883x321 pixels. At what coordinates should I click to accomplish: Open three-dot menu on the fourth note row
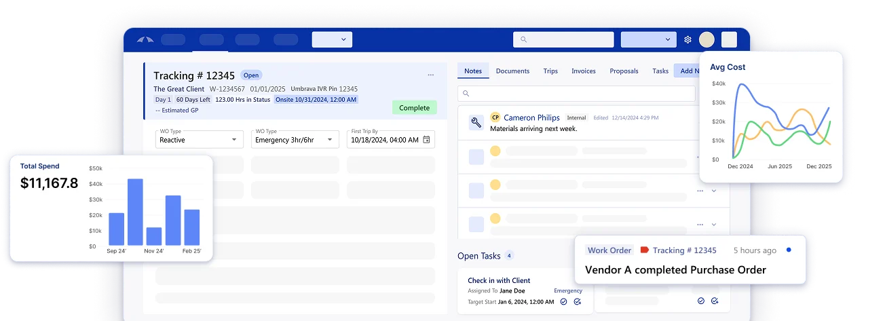[x=700, y=225]
